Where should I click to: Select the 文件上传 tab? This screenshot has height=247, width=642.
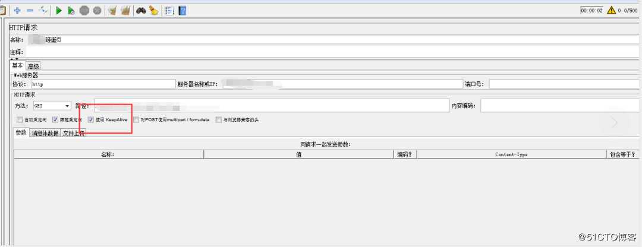point(74,133)
